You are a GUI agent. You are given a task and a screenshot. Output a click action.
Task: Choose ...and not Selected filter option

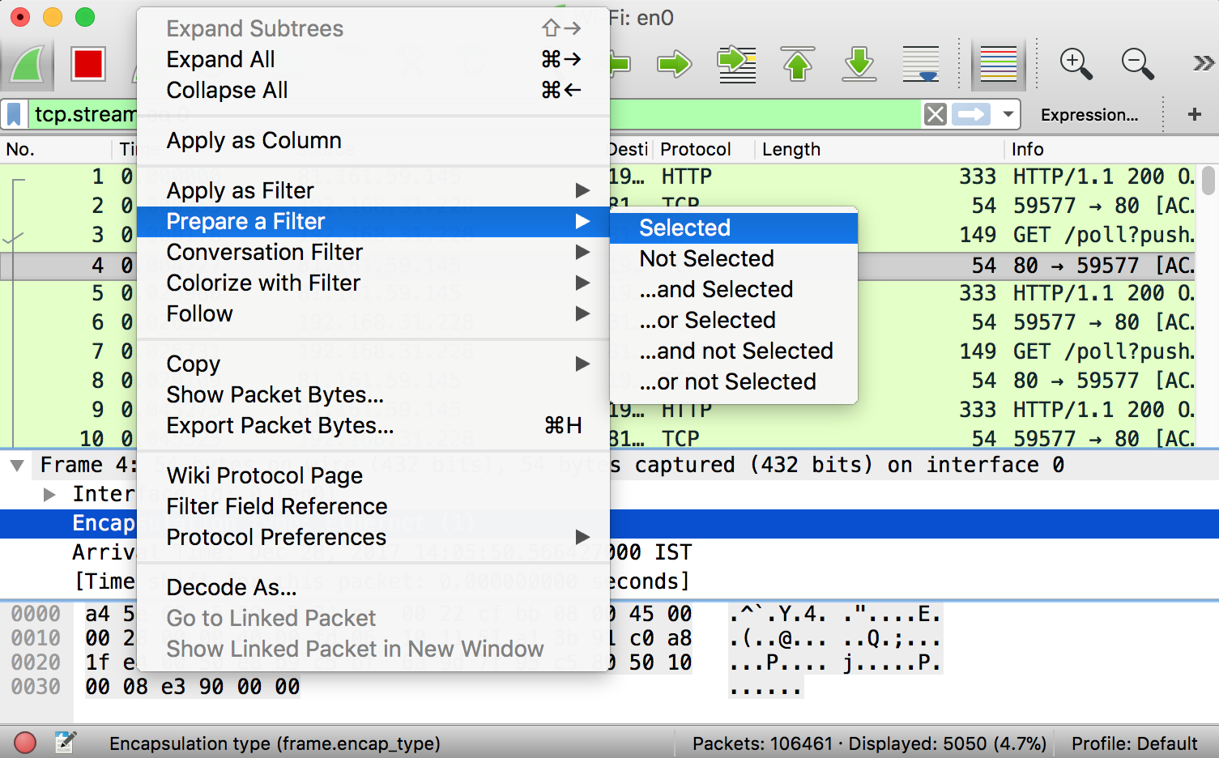[734, 351]
